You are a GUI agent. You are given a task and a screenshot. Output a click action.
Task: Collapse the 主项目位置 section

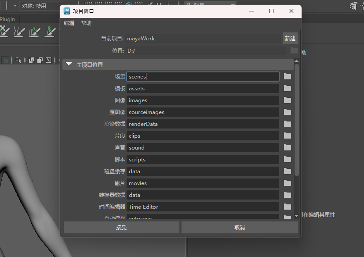[x=69, y=64]
